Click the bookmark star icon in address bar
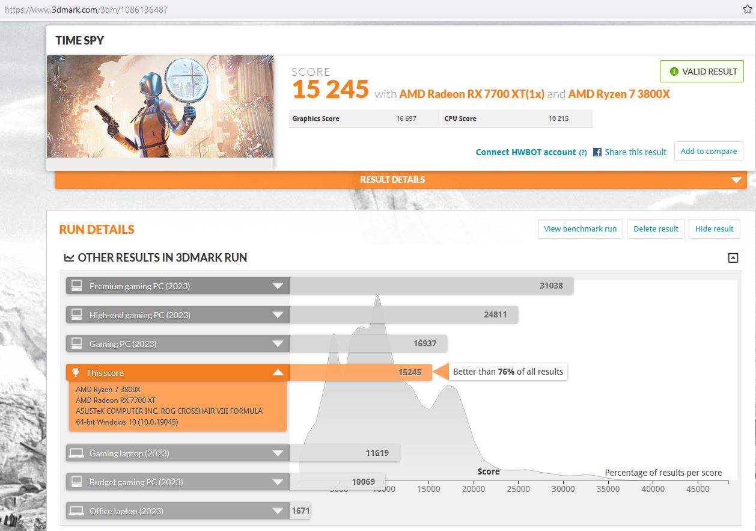 (x=747, y=10)
